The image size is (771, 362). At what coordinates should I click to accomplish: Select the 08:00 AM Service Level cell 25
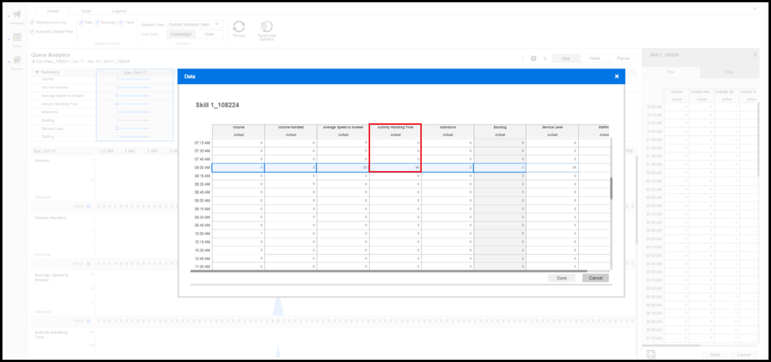point(552,168)
